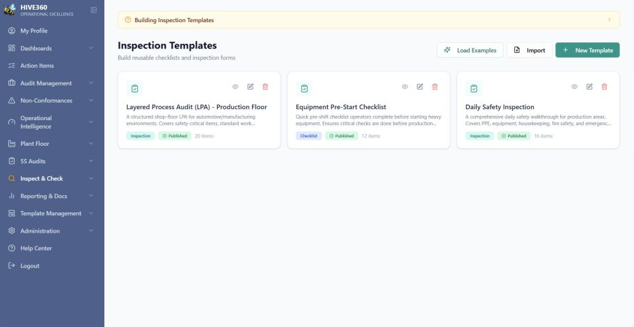Click the HIVE360 bee logo
The width and height of the screenshot is (634, 327).
[10, 10]
